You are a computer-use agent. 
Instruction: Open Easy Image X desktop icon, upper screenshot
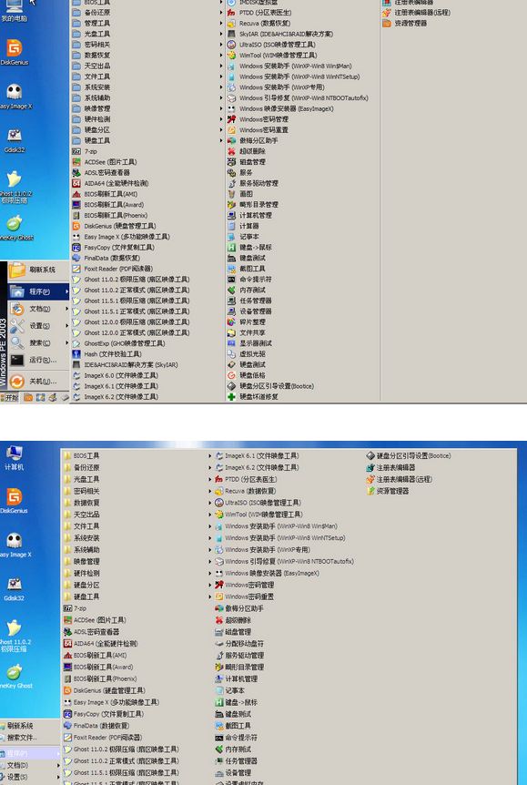point(14,97)
